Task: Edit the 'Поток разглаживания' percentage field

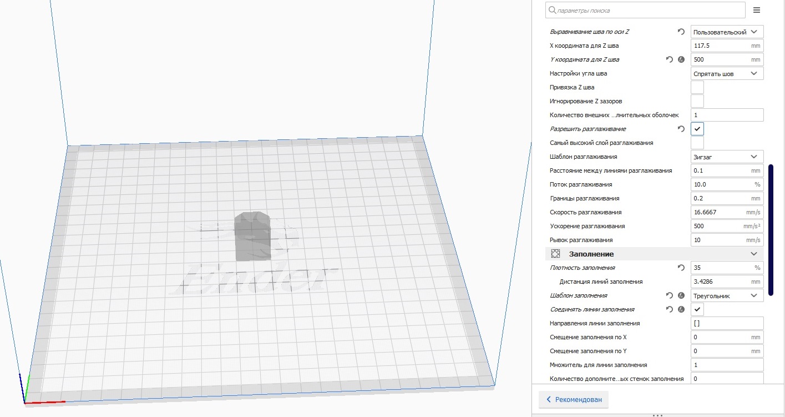Action: 727,184
